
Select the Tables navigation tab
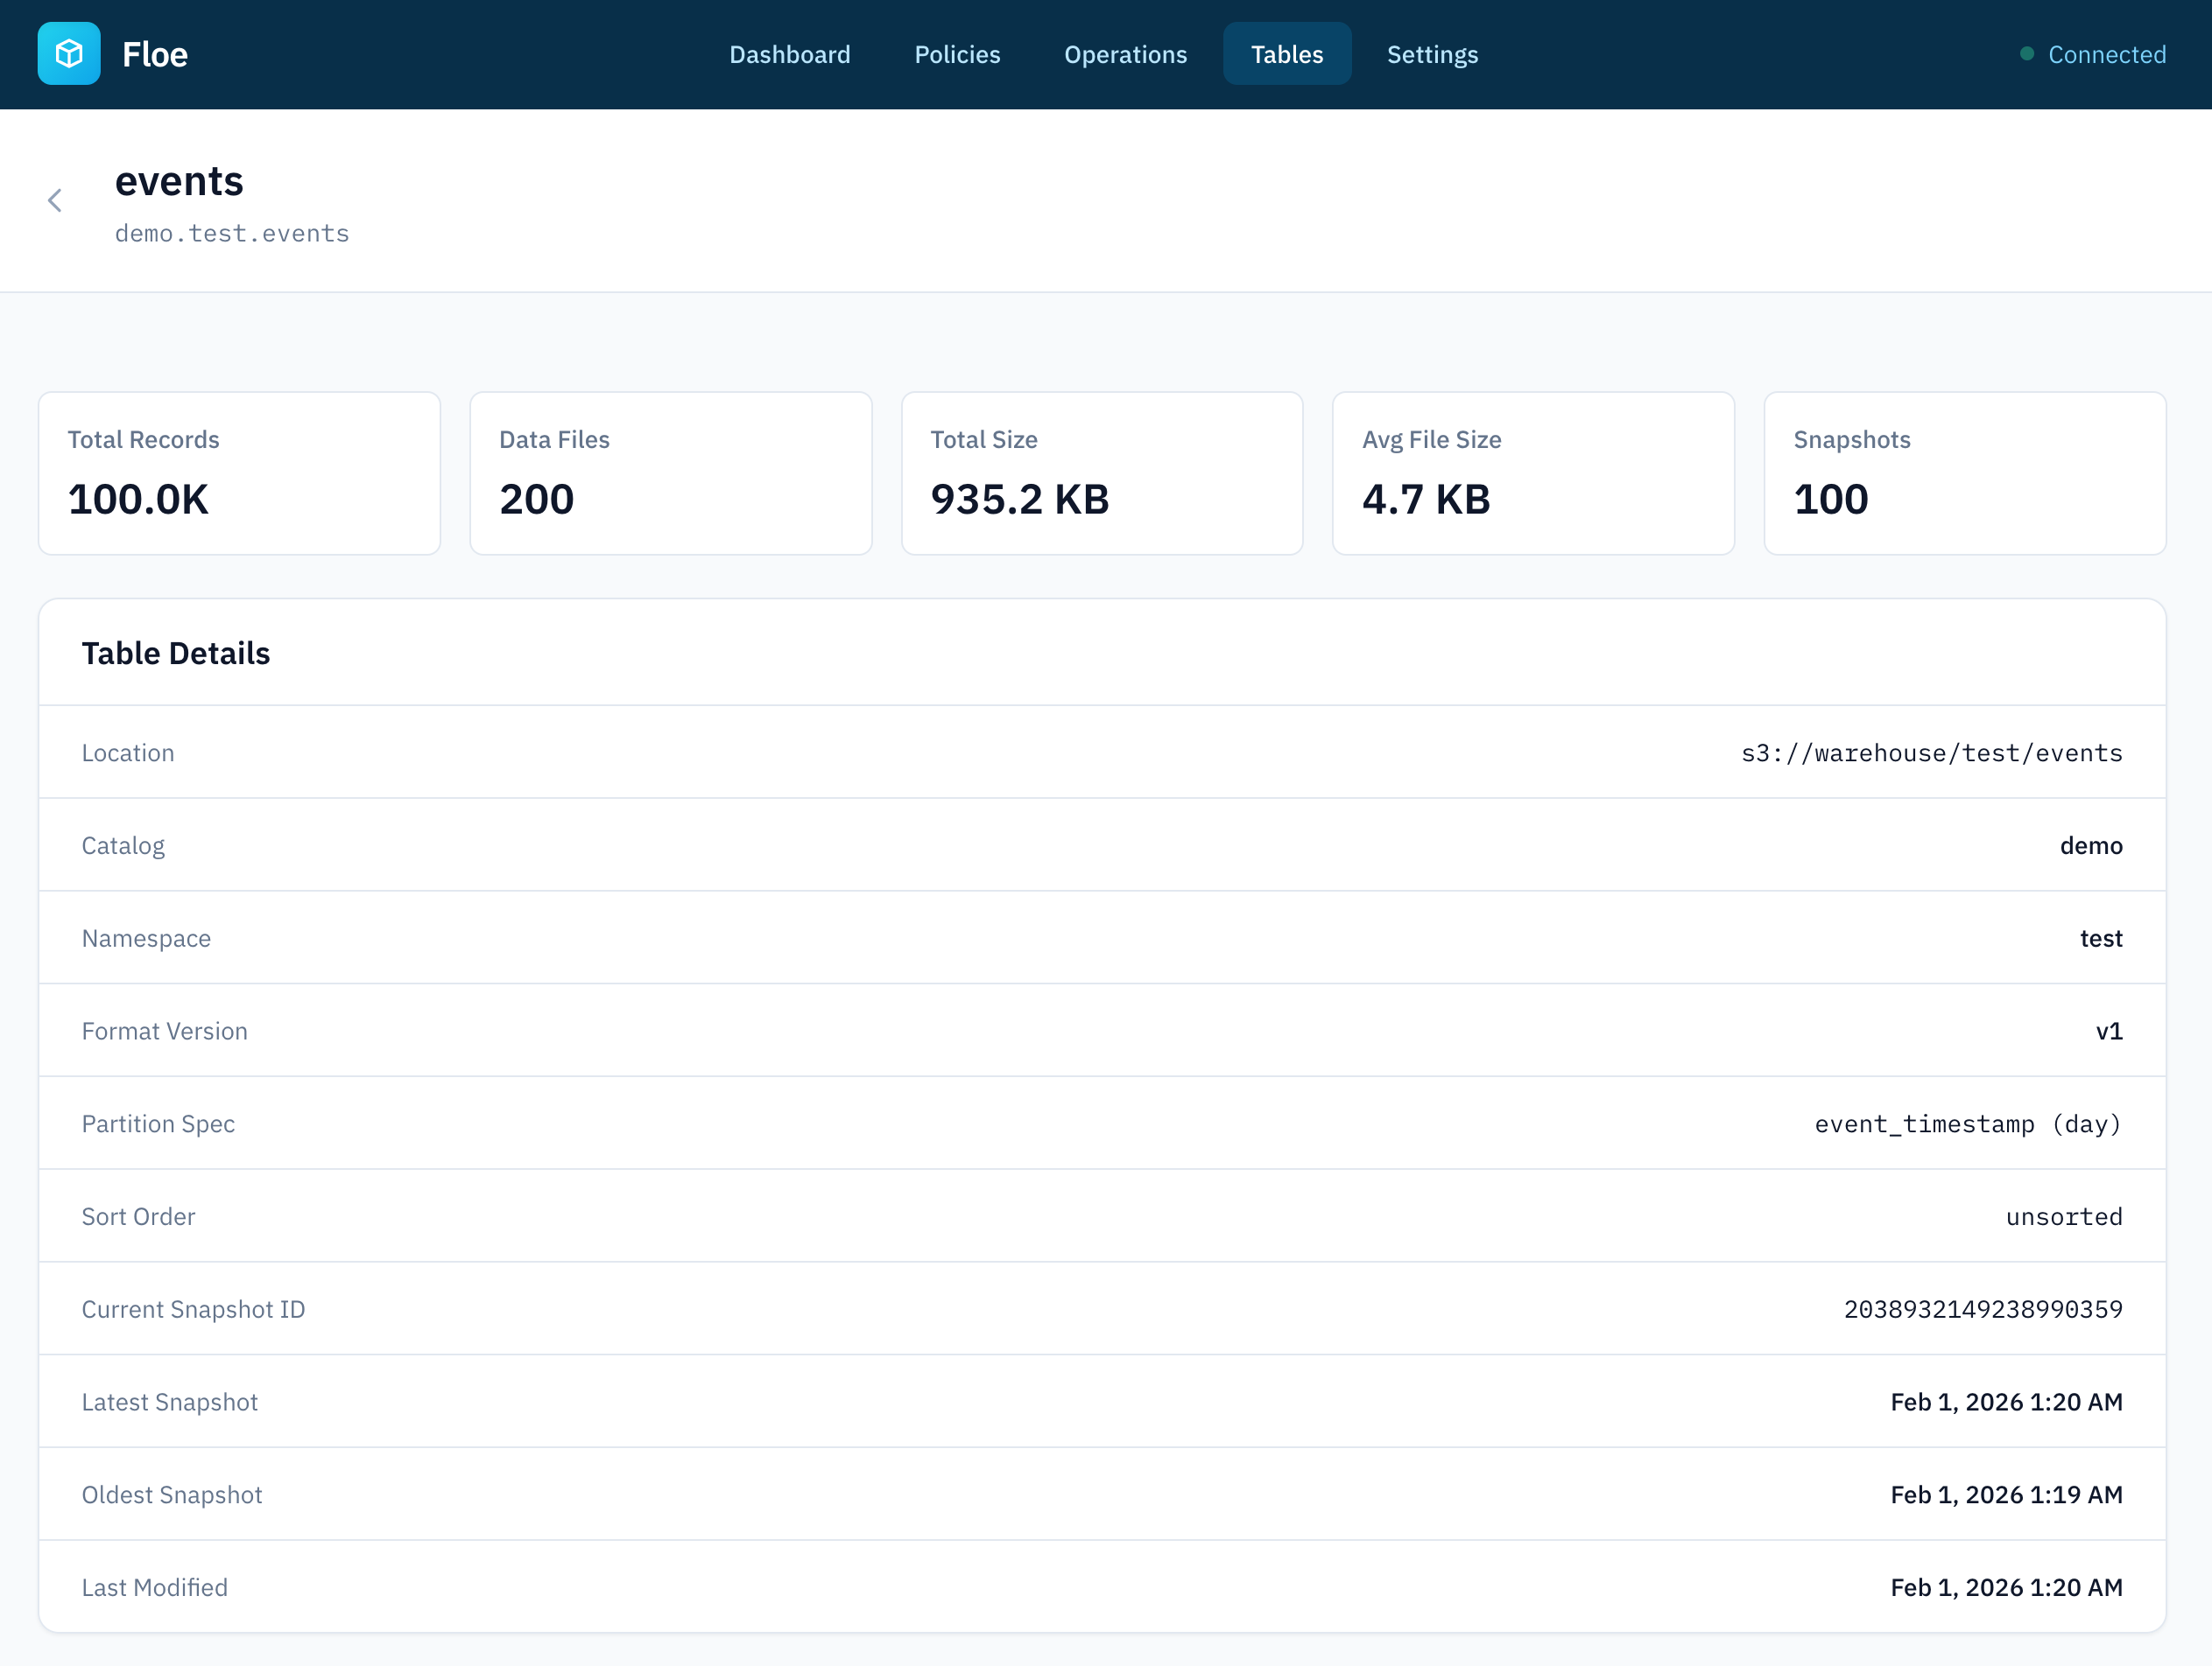(x=1286, y=54)
